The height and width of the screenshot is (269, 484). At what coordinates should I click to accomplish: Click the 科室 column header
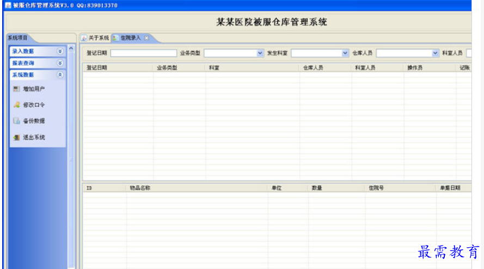click(252, 68)
